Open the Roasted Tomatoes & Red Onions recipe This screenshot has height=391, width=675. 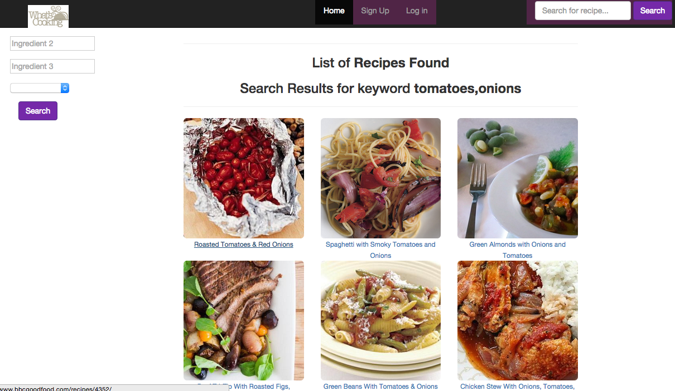[x=243, y=244]
